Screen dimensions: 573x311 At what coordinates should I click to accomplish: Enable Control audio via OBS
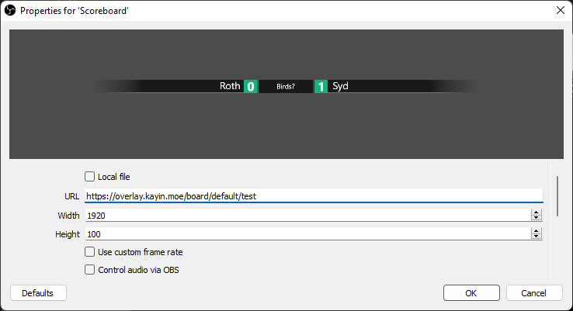pyautogui.click(x=89, y=270)
